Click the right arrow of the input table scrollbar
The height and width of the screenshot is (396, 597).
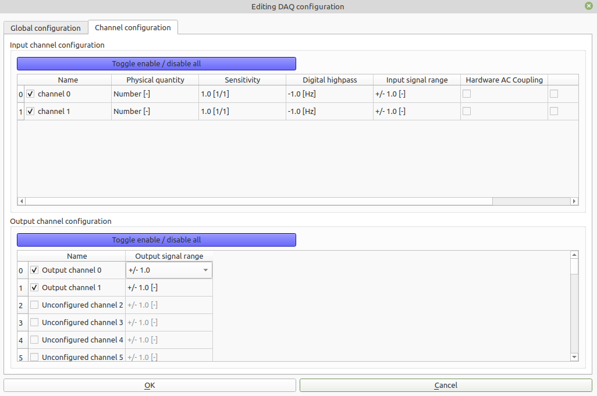coord(574,201)
